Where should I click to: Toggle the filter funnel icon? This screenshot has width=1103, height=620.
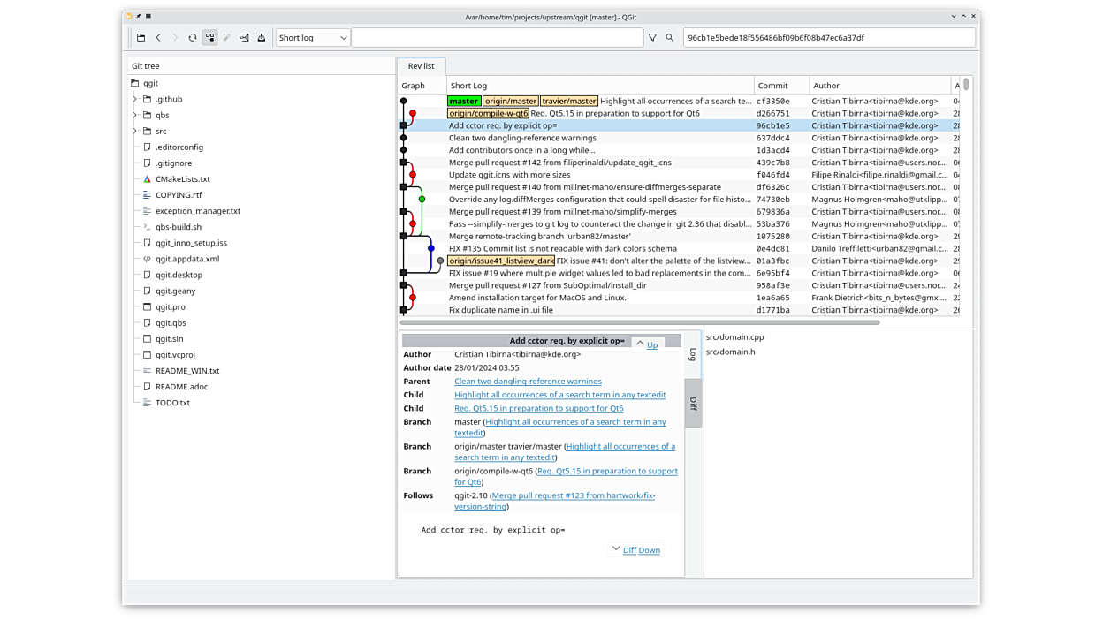[x=652, y=38]
